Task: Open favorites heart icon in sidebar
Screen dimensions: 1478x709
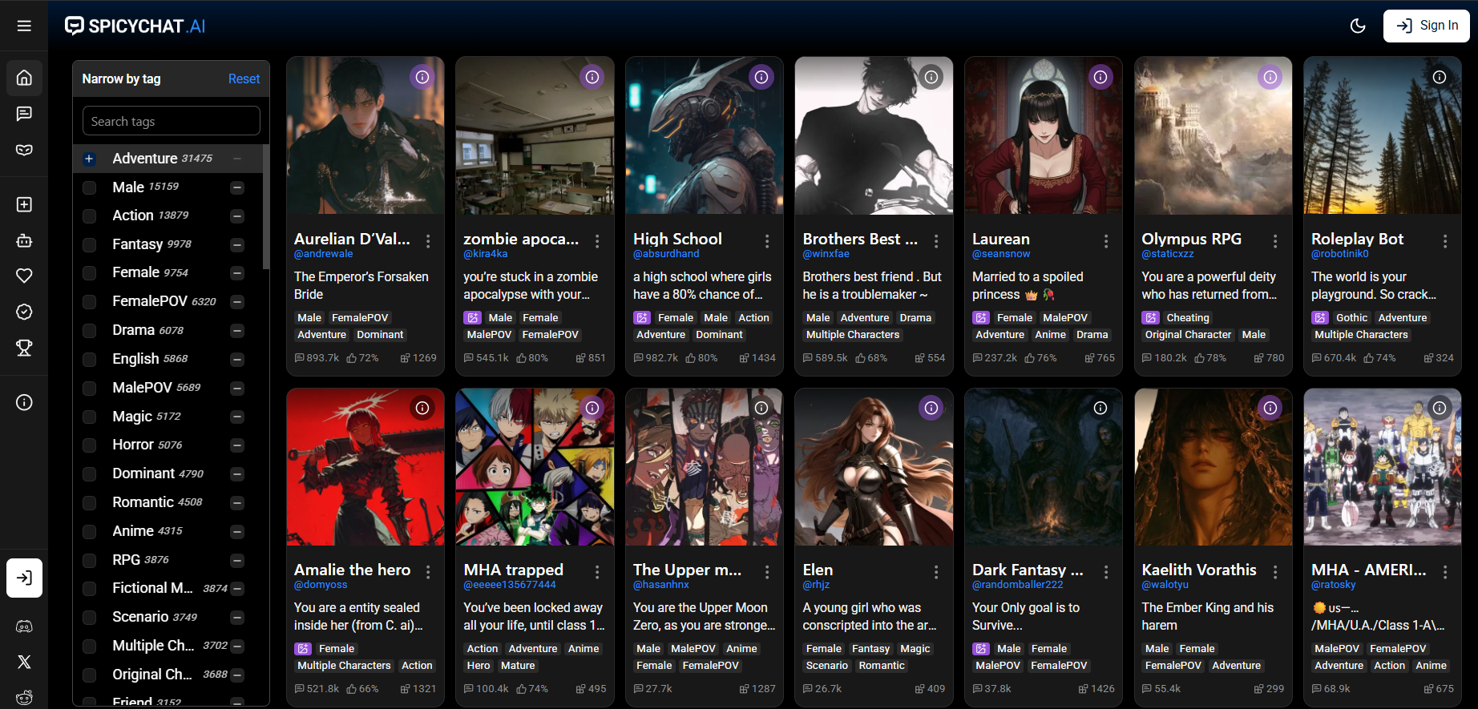Action: 24,276
